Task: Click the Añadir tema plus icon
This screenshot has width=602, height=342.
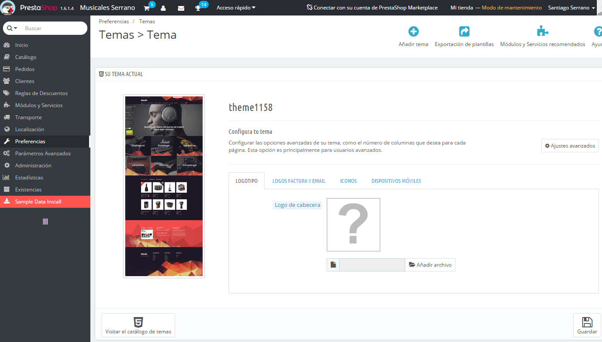Action: click(x=414, y=31)
